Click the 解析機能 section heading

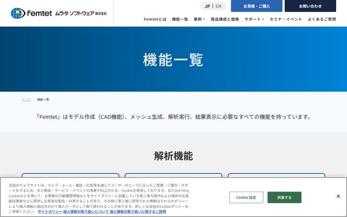pos(173,156)
